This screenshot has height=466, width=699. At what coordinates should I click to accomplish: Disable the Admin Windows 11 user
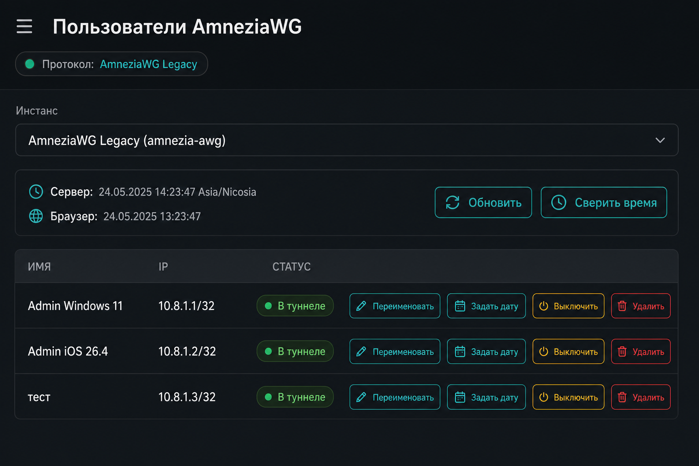(568, 306)
